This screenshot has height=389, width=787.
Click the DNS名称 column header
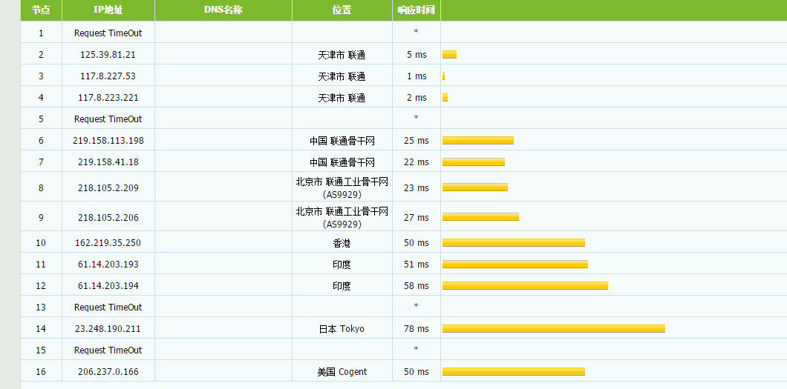tap(223, 10)
